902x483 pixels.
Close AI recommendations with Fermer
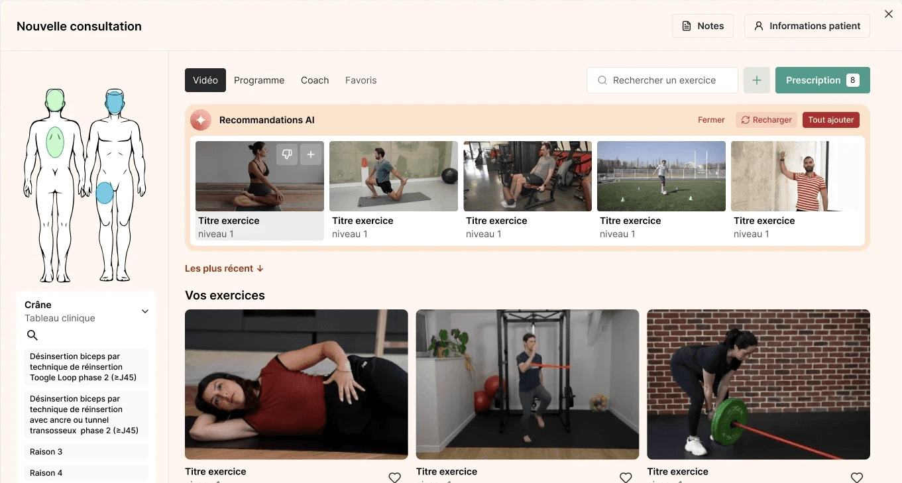point(711,120)
